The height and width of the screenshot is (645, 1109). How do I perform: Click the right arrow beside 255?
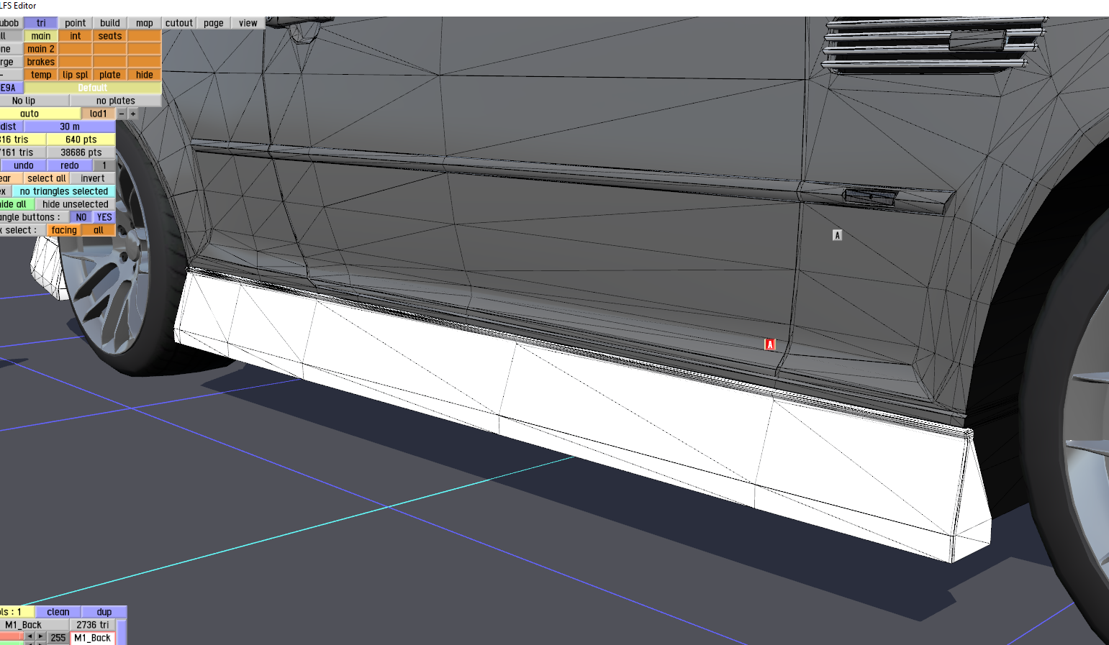[41, 636]
